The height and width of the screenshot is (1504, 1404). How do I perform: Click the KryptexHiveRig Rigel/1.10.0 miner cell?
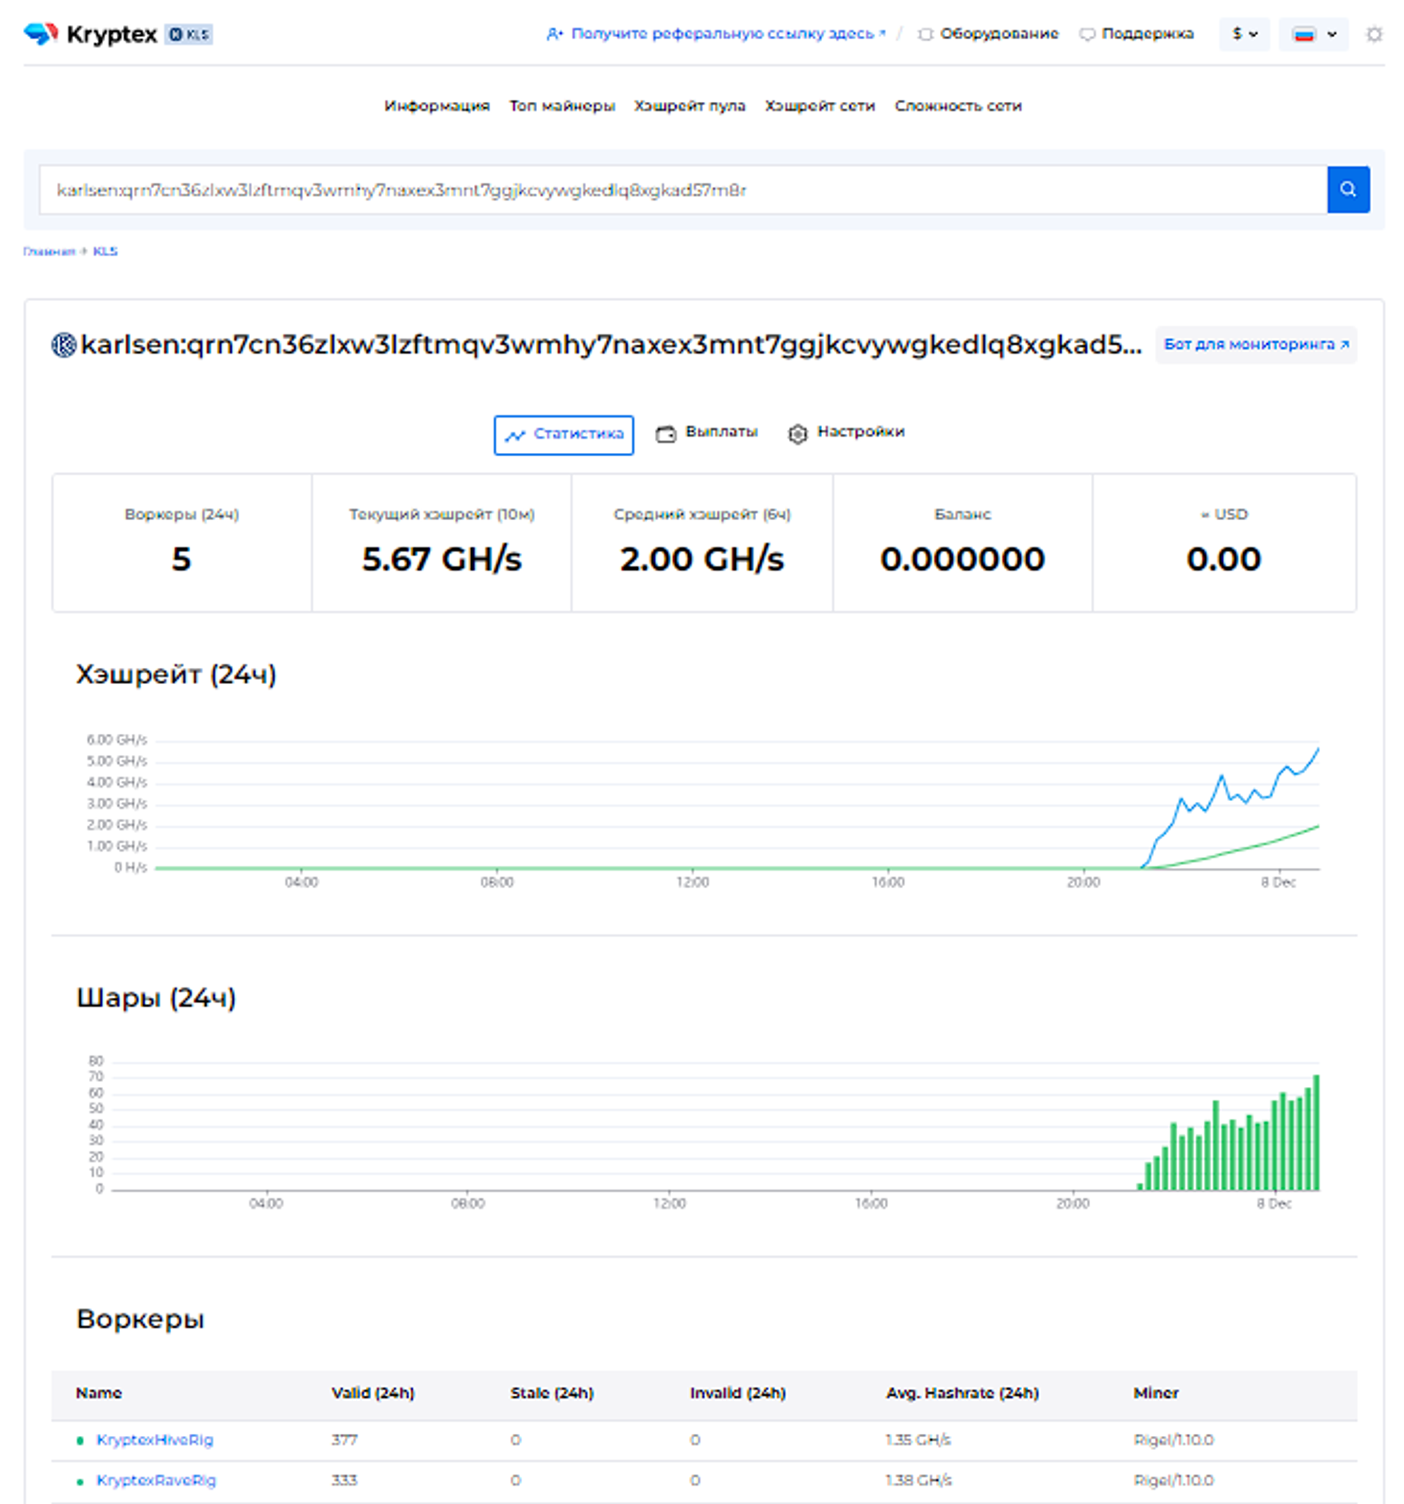(1173, 1440)
